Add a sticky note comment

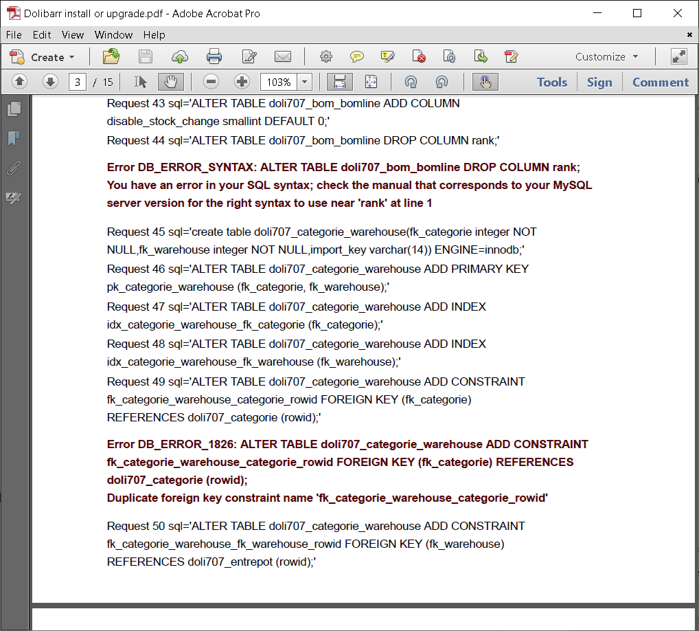coord(357,57)
